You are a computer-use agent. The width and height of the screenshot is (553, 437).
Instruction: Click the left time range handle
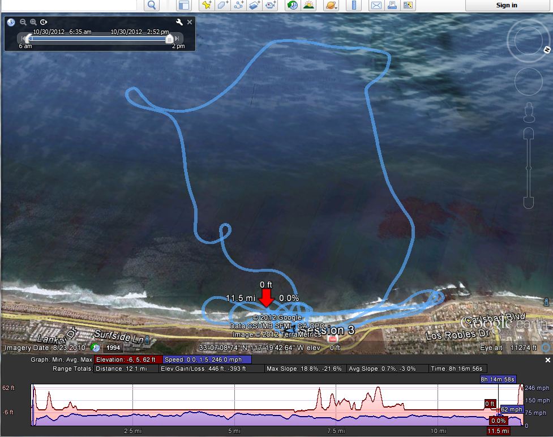(x=29, y=38)
